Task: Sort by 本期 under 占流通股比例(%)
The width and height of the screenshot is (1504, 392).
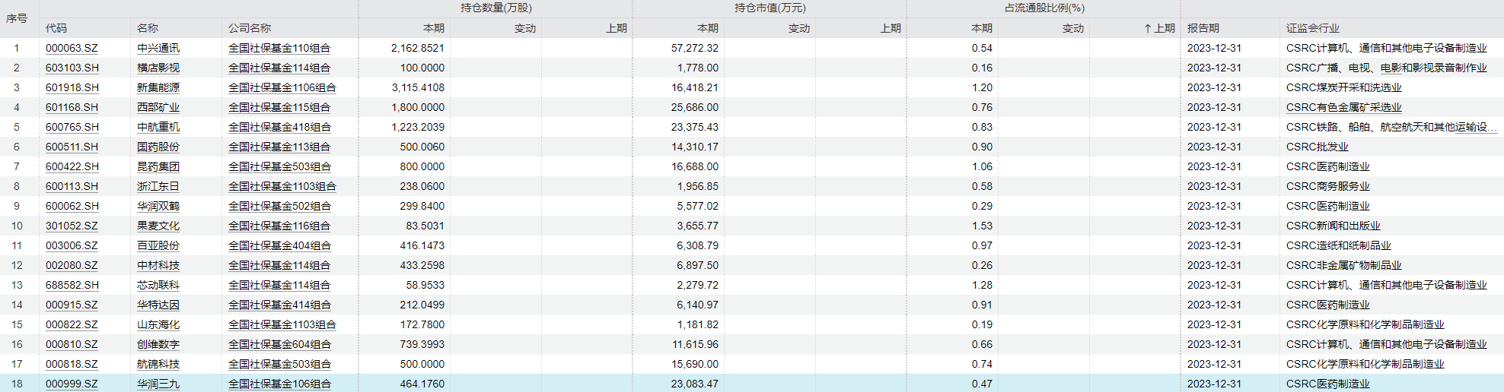Action: coord(982,28)
